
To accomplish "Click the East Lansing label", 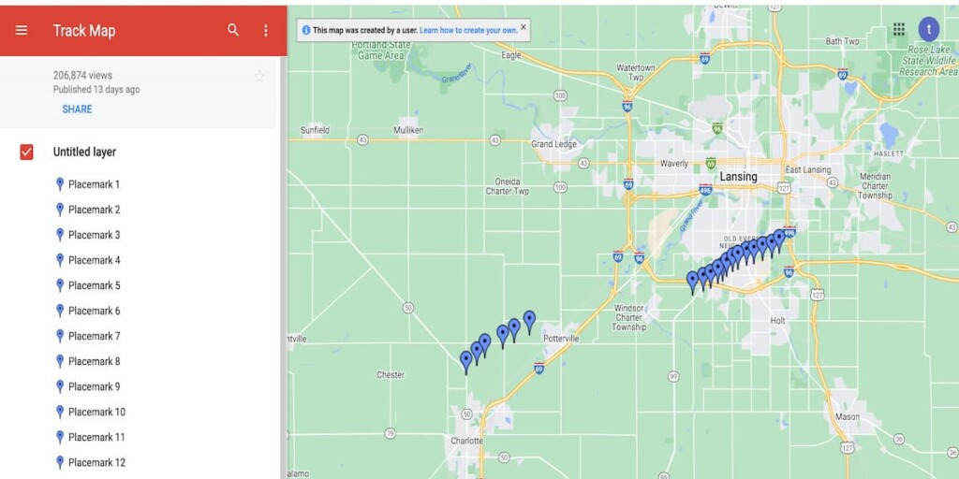I will [808, 170].
